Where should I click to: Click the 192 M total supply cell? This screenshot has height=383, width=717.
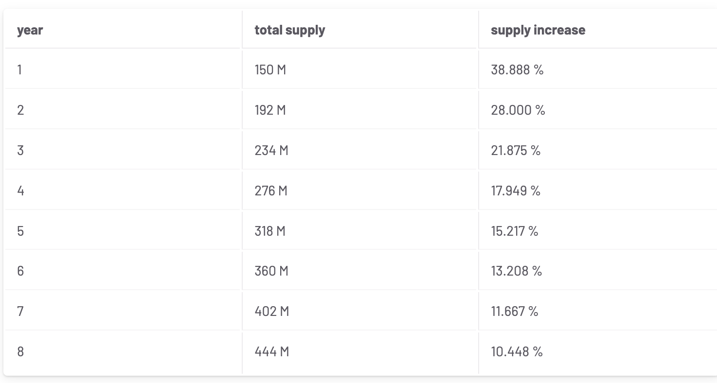click(x=270, y=110)
